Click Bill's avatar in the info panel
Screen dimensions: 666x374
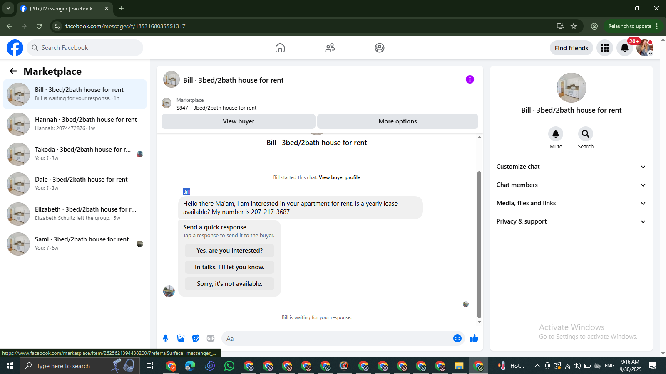pyautogui.click(x=571, y=88)
